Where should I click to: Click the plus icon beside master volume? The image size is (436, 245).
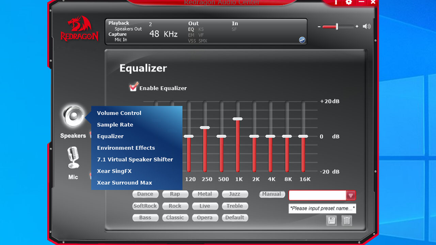(x=357, y=26)
